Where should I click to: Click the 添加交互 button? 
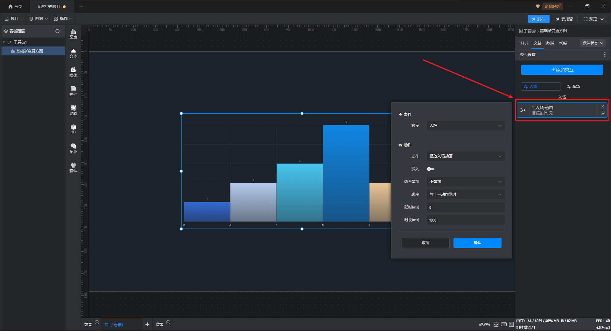562,70
